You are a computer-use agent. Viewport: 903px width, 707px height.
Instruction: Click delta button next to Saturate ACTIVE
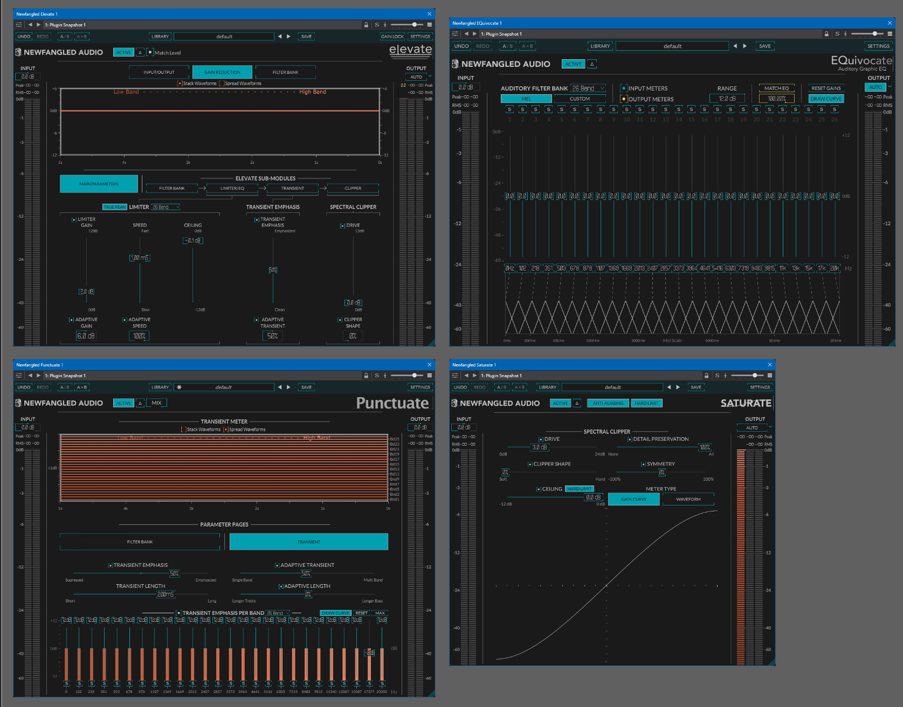[577, 403]
